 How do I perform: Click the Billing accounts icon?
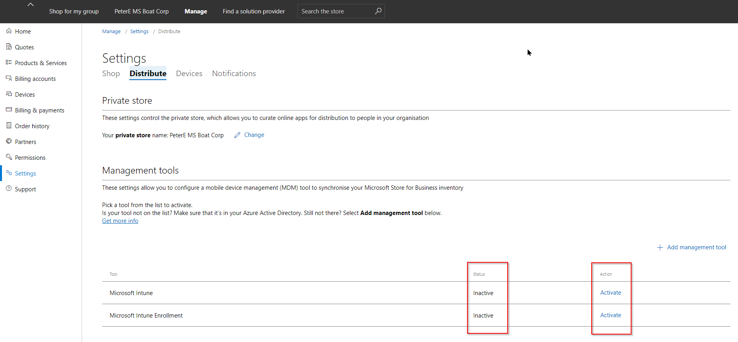click(x=9, y=78)
